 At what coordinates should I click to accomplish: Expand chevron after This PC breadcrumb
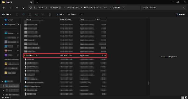pos(47,8)
